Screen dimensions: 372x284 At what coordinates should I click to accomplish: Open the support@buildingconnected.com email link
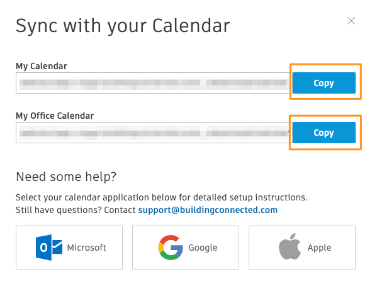point(208,210)
